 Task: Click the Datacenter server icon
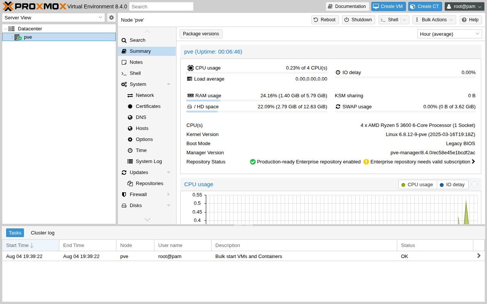[11, 28]
